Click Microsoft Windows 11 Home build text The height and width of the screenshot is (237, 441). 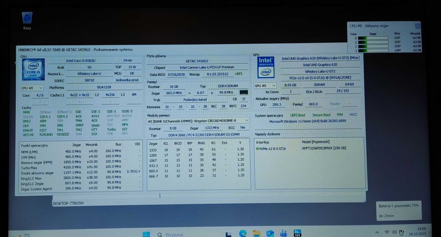308,121
